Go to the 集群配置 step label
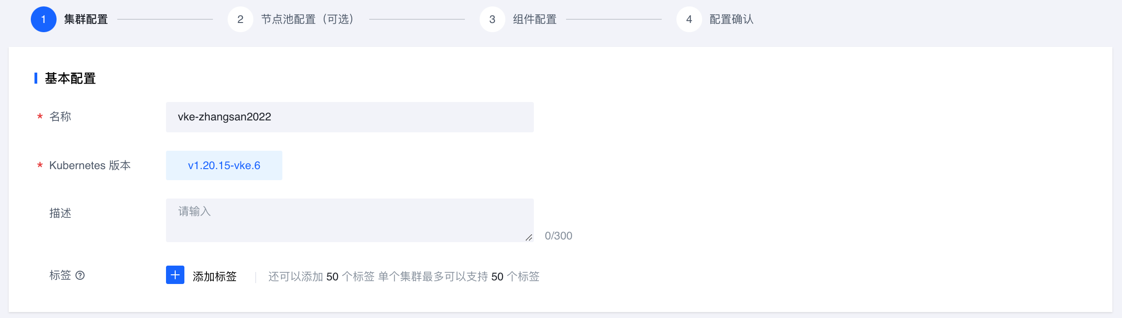This screenshot has height=318, width=1122. pyautogui.click(x=86, y=19)
